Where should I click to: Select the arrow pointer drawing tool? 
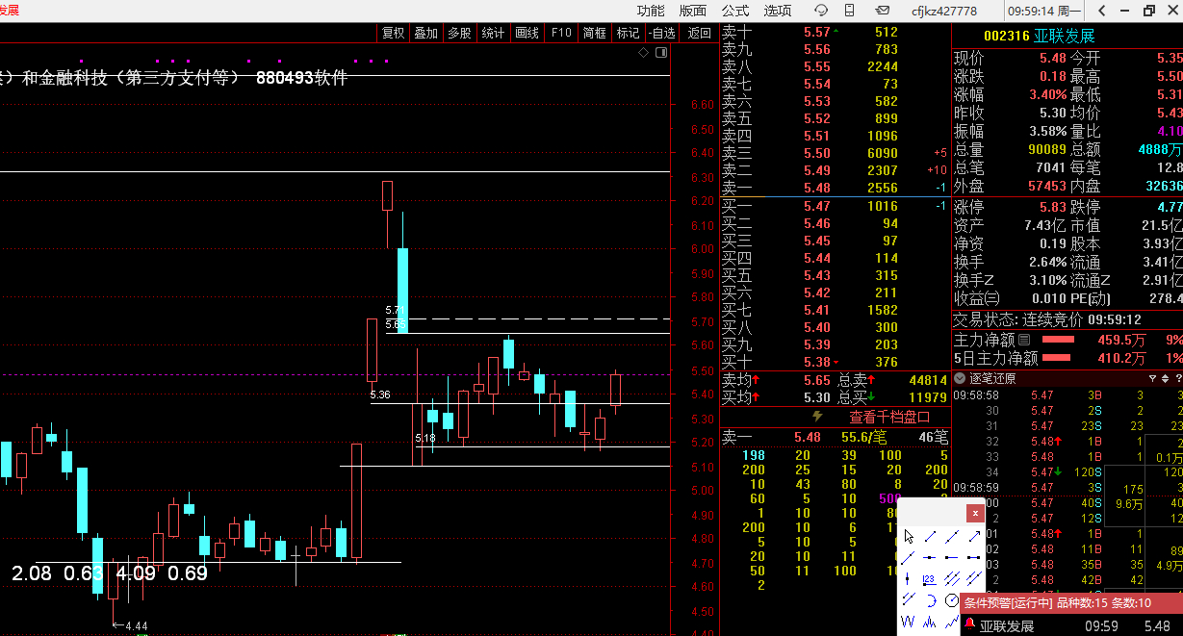pyautogui.click(x=909, y=536)
